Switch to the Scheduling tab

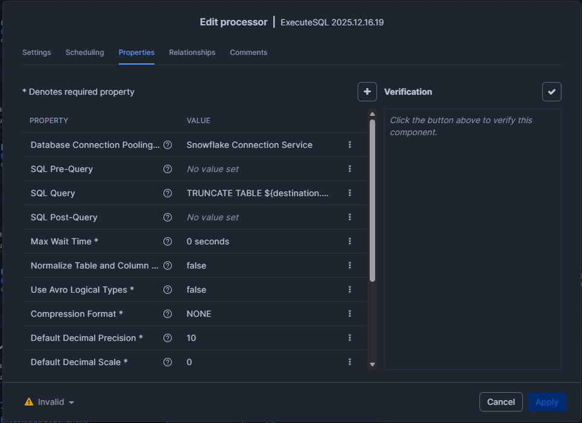pyautogui.click(x=84, y=52)
